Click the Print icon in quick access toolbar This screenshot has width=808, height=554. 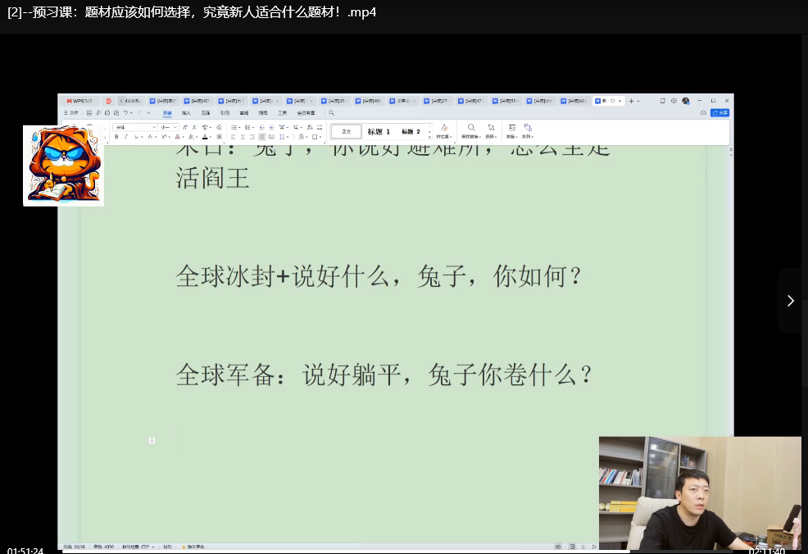[x=107, y=113]
